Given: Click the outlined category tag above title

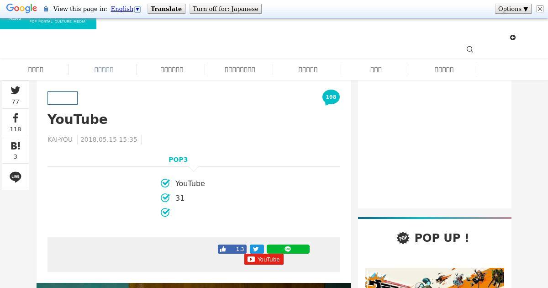Looking at the screenshot, I should [63, 98].
